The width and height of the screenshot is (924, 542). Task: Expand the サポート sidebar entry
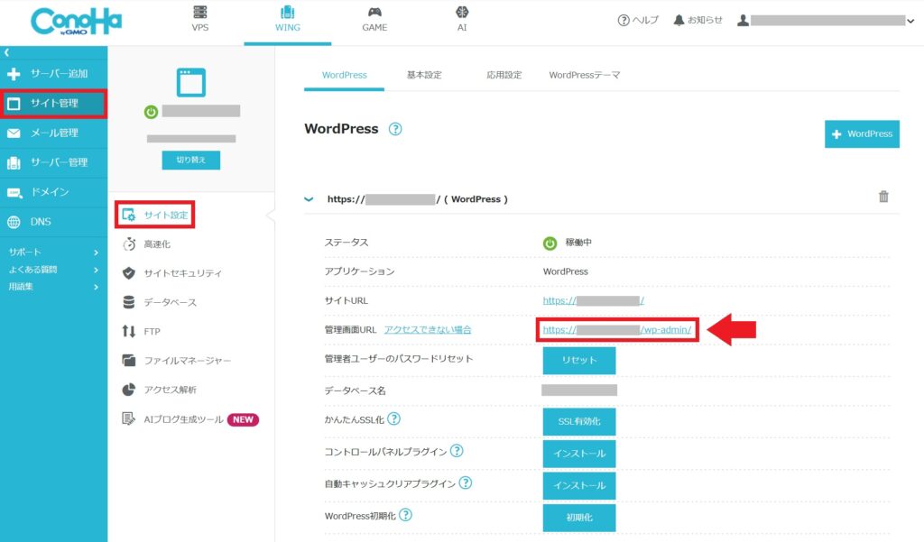pos(53,253)
